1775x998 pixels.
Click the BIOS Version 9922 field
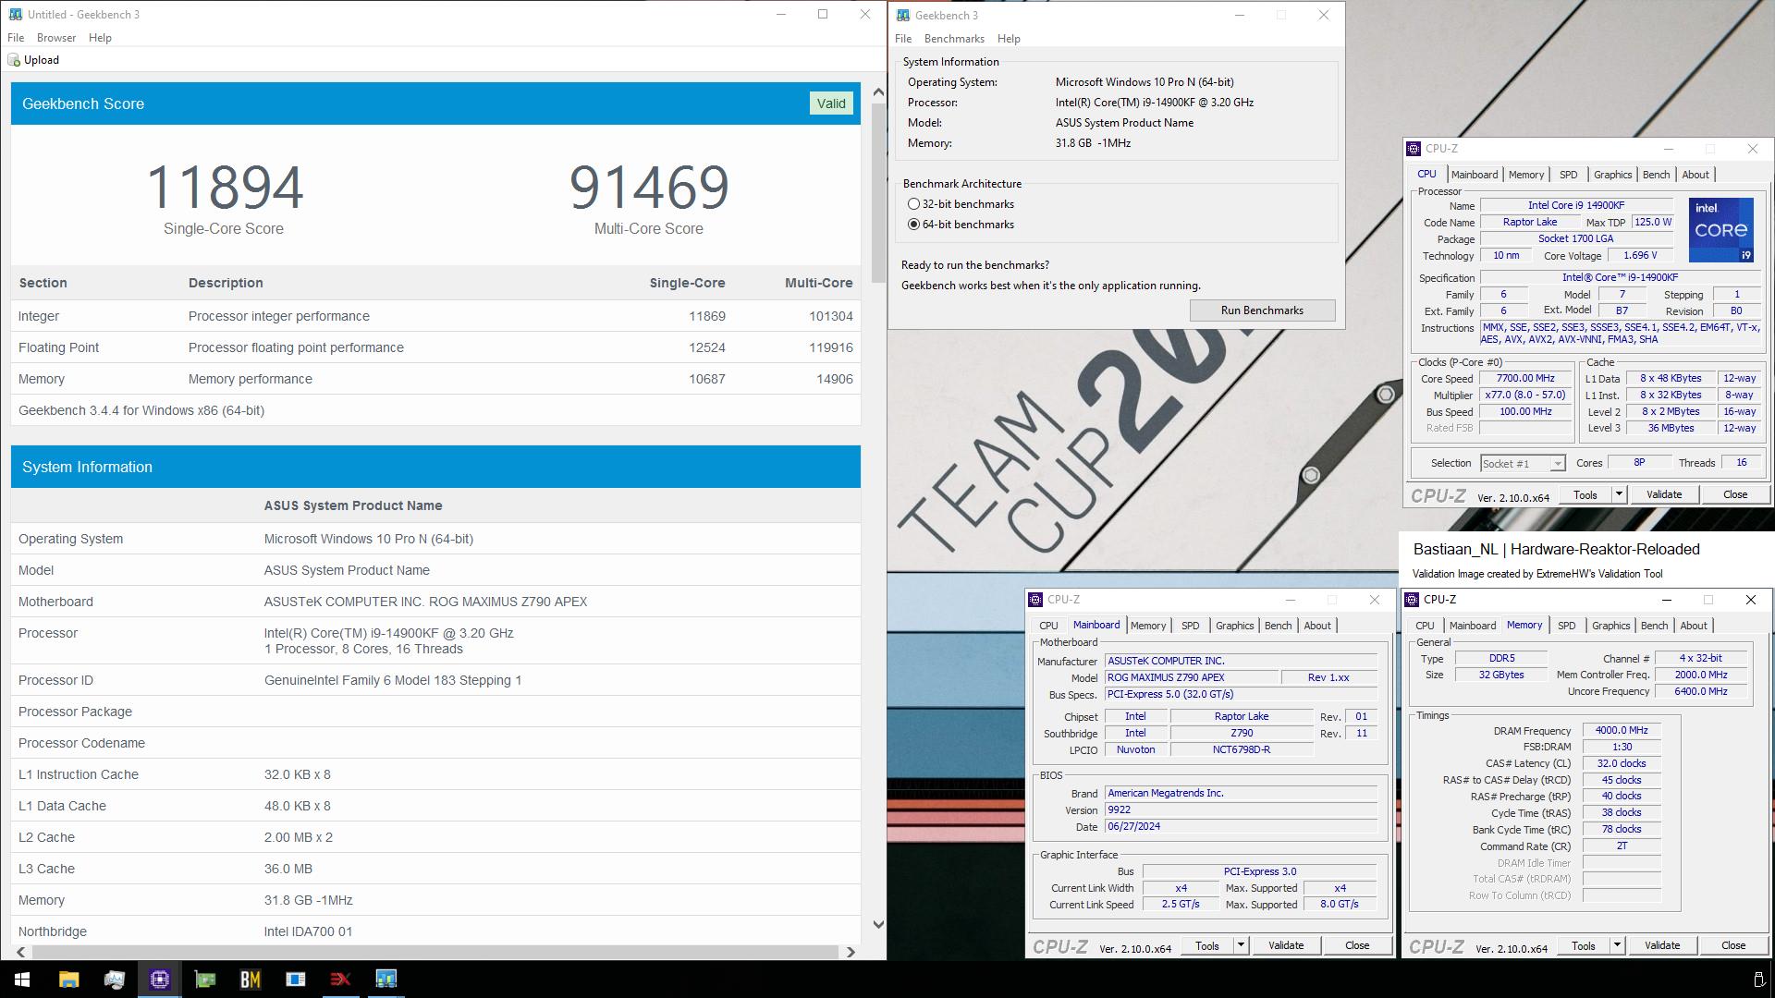(x=1241, y=810)
